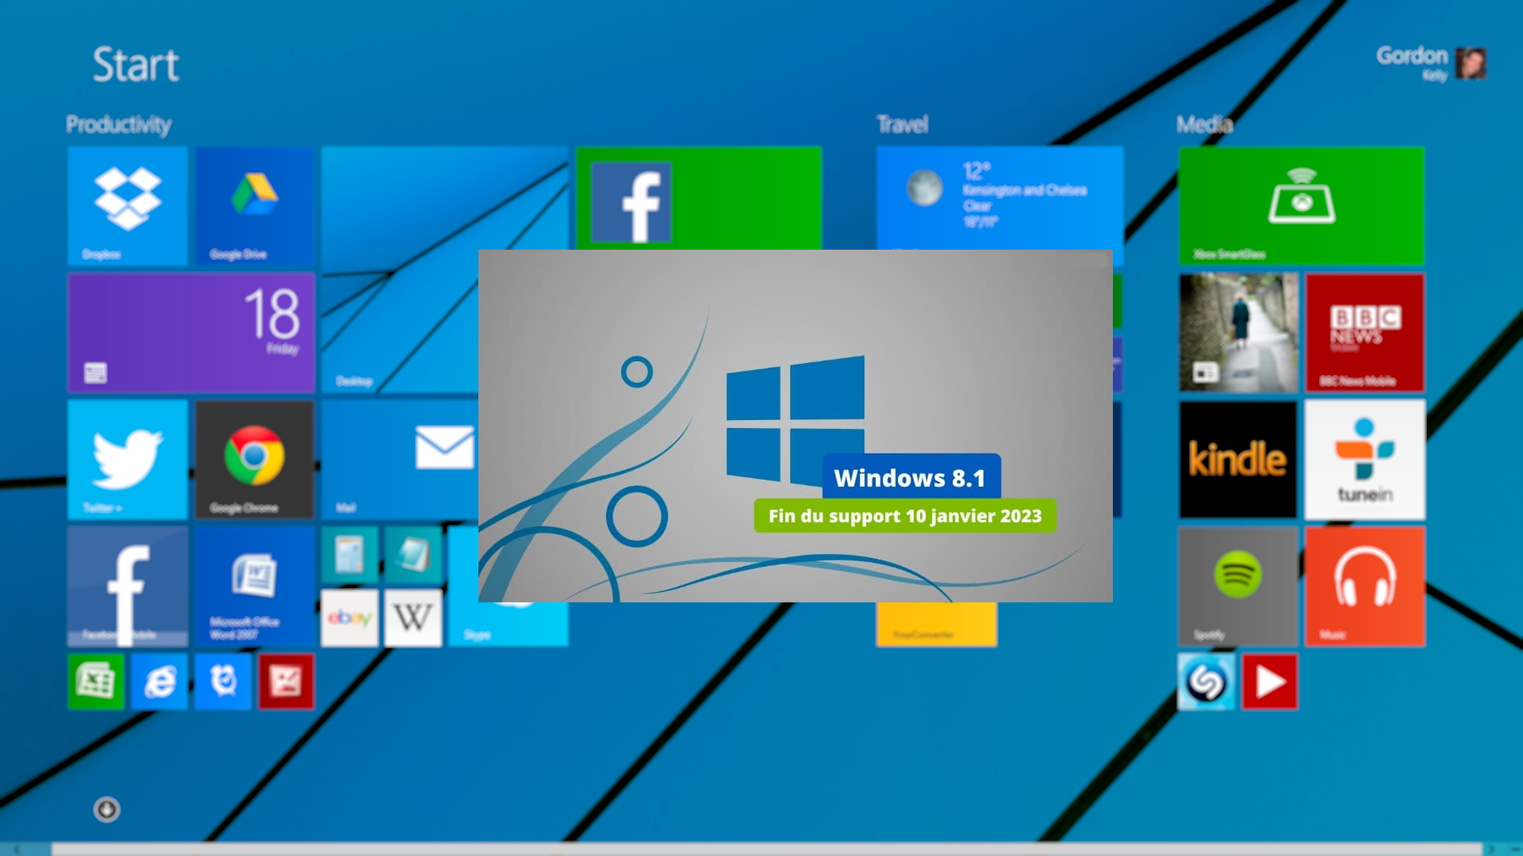Viewport: 1523px width, 856px height.
Task: Open the calendar tile showing 18 Friday
Action: tap(191, 333)
